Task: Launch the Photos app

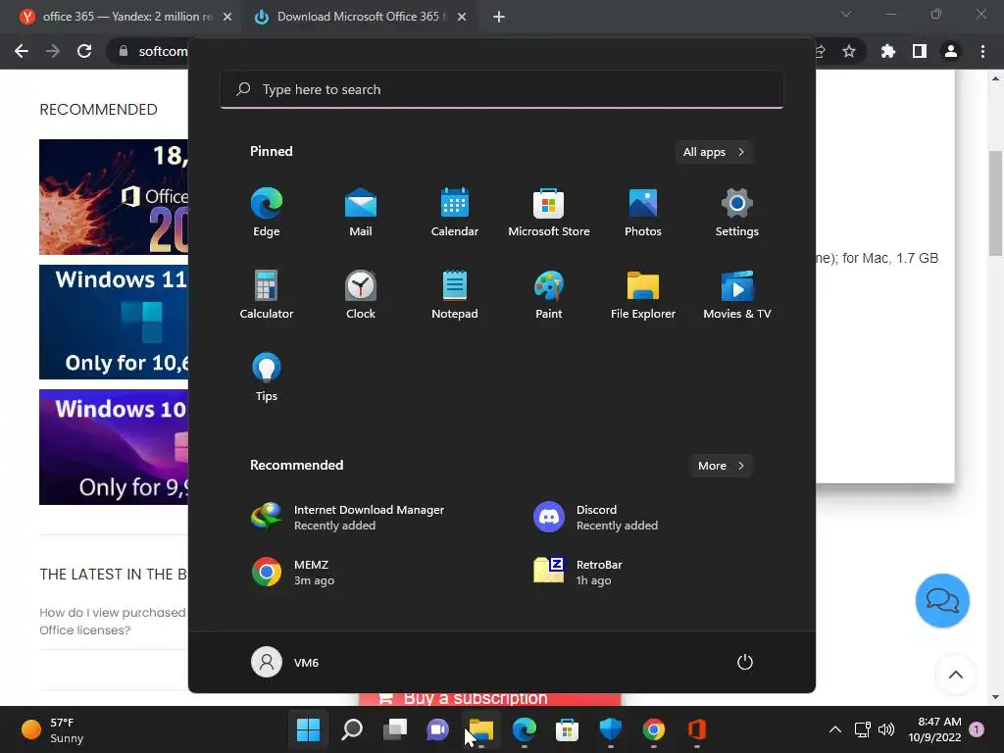Action: tap(643, 213)
